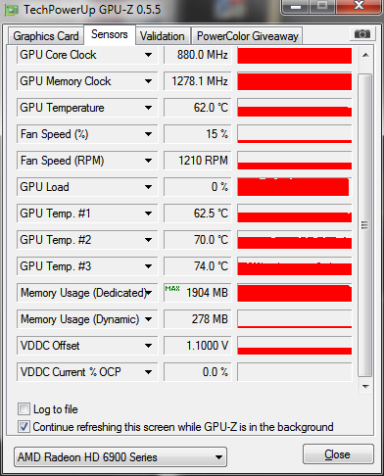Open the GPU Core Clock sensor dropdown

pyautogui.click(x=148, y=55)
